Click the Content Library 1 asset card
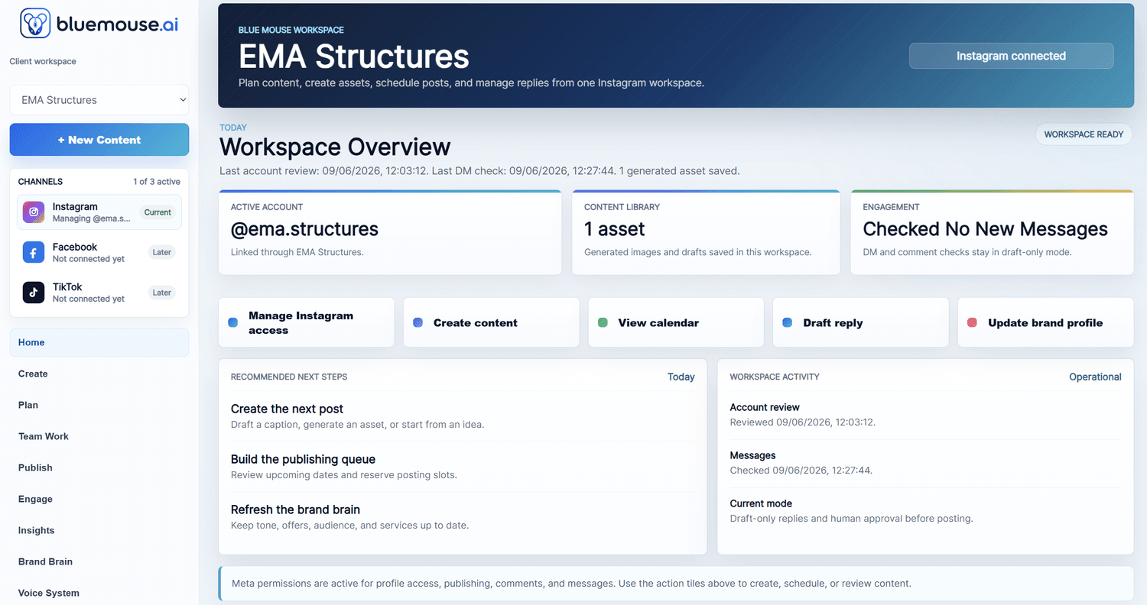Viewport: 1147px width, 605px height. 706,232
